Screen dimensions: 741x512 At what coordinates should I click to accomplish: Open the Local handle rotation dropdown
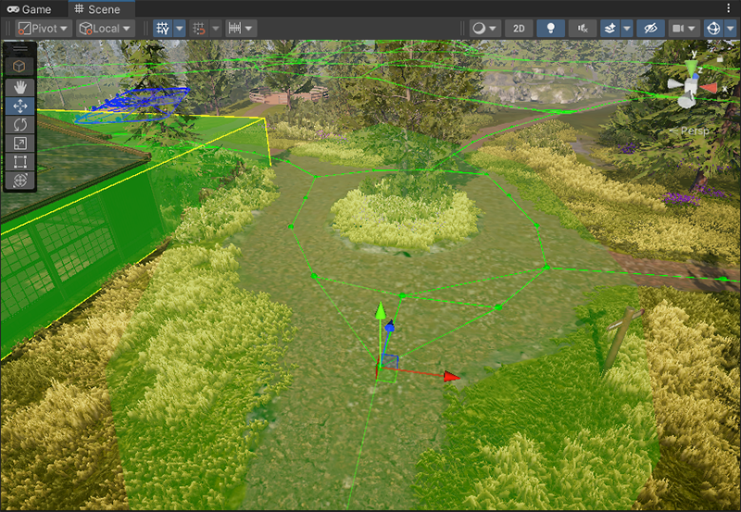(106, 29)
